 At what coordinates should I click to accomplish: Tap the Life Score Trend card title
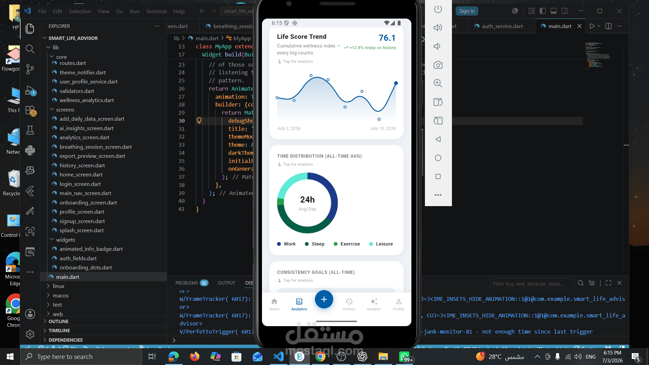click(302, 36)
